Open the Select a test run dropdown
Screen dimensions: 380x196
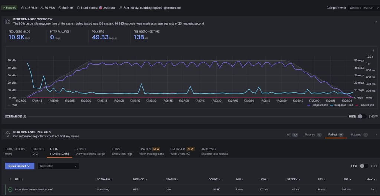(364, 8)
